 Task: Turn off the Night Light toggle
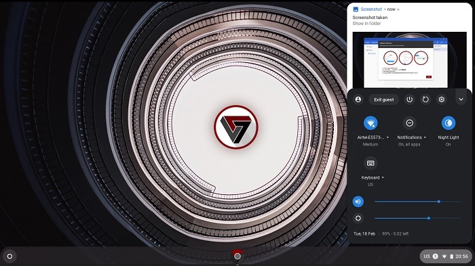pyautogui.click(x=449, y=123)
